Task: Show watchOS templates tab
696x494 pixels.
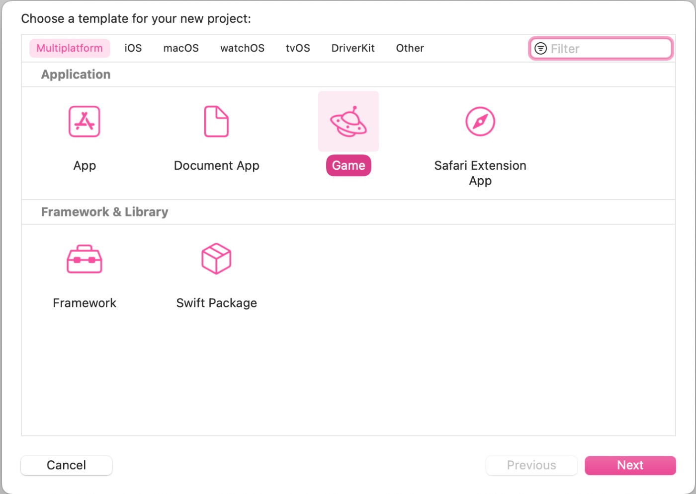Action: (x=242, y=48)
